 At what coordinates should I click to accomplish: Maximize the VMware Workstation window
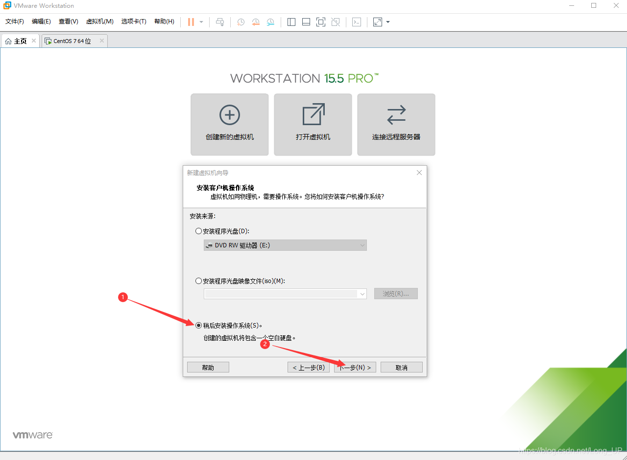594,5
